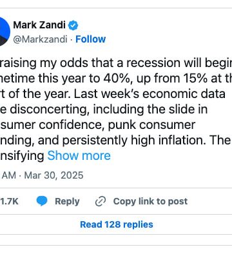Screen dimensions: 232x256
Task: Click "Last week's economic data" text
Action: pos(150,94)
